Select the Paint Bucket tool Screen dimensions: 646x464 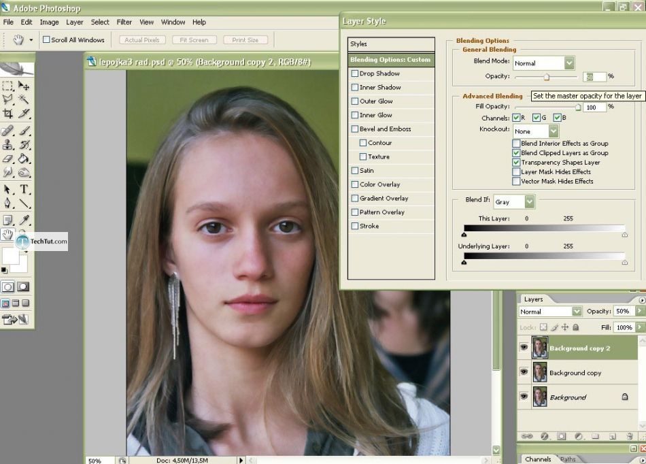24,159
